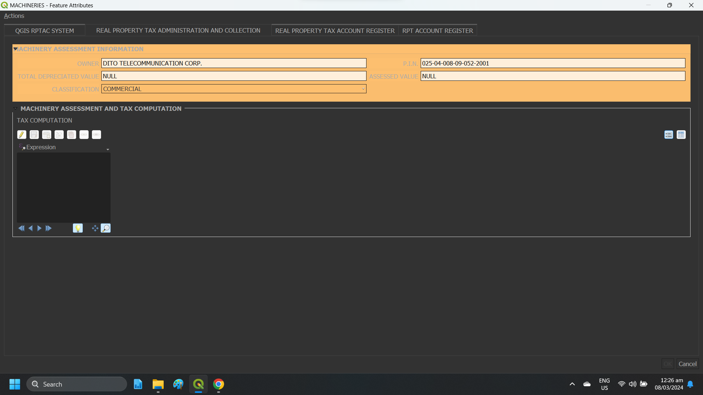Collapse the MACHINERY ASSESSMENT INFORMATION section

point(15,49)
